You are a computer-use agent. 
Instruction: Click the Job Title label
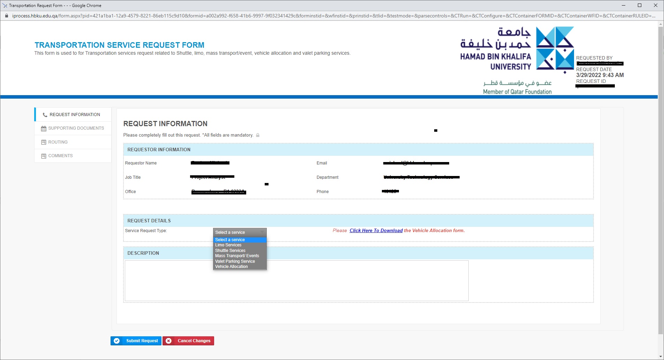(133, 177)
